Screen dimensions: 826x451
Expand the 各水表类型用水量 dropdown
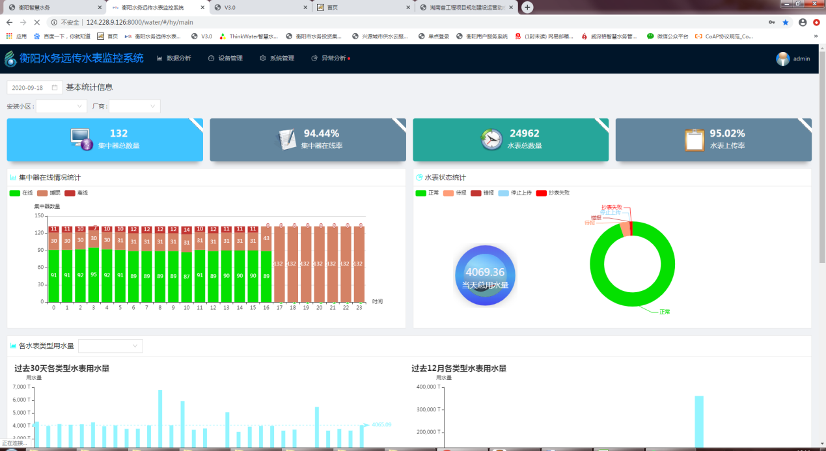click(x=110, y=346)
